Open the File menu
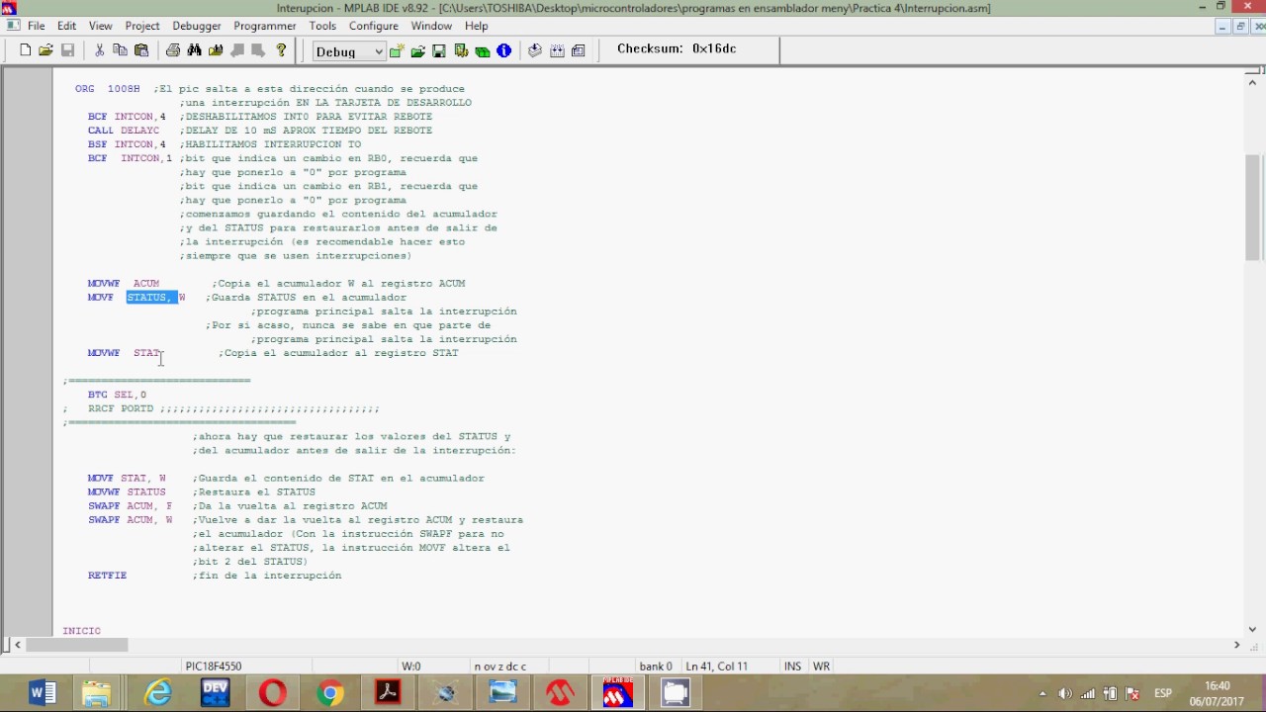Image resolution: width=1266 pixels, height=712 pixels. 37,26
